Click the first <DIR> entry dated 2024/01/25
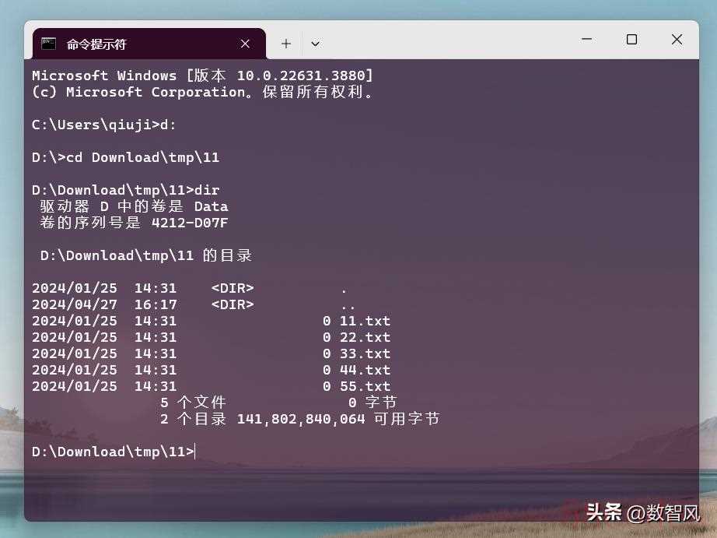The image size is (717, 538). click(190, 288)
